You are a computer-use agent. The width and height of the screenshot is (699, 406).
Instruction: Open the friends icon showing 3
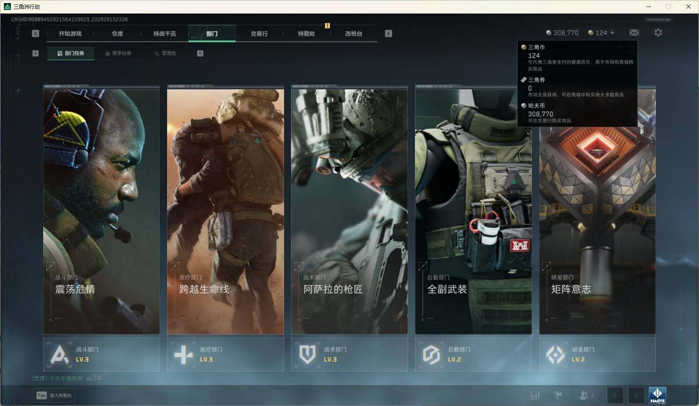point(586,395)
